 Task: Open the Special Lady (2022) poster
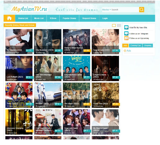click(x=105, y=42)
